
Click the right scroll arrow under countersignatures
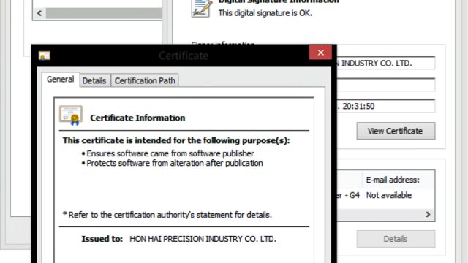(428, 214)
